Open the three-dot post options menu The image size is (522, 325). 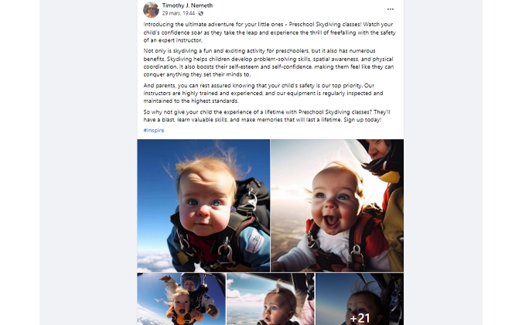[x=391, y=9]
